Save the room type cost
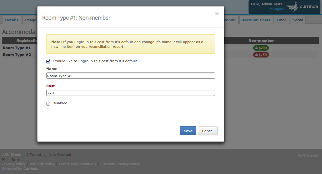 pyautogui.click(x=188, y=131)
